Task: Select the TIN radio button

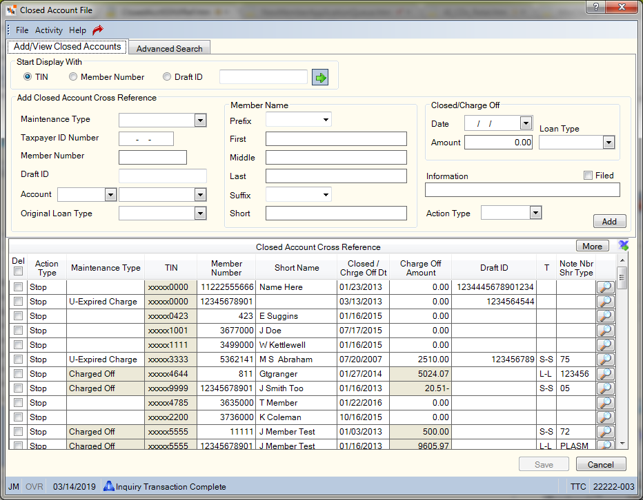Action: [x=28, y=76]
